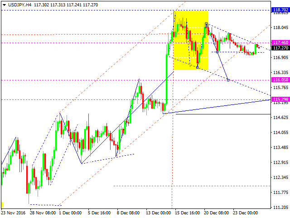Viewport: 290px width, 218px height.
Task: Select the 8 Dec 08:00 time label
Action: (128, 213)
